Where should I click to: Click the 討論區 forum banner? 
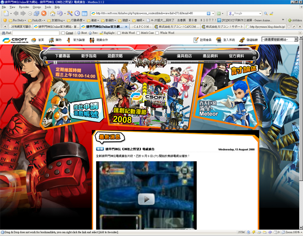[244, 70]
